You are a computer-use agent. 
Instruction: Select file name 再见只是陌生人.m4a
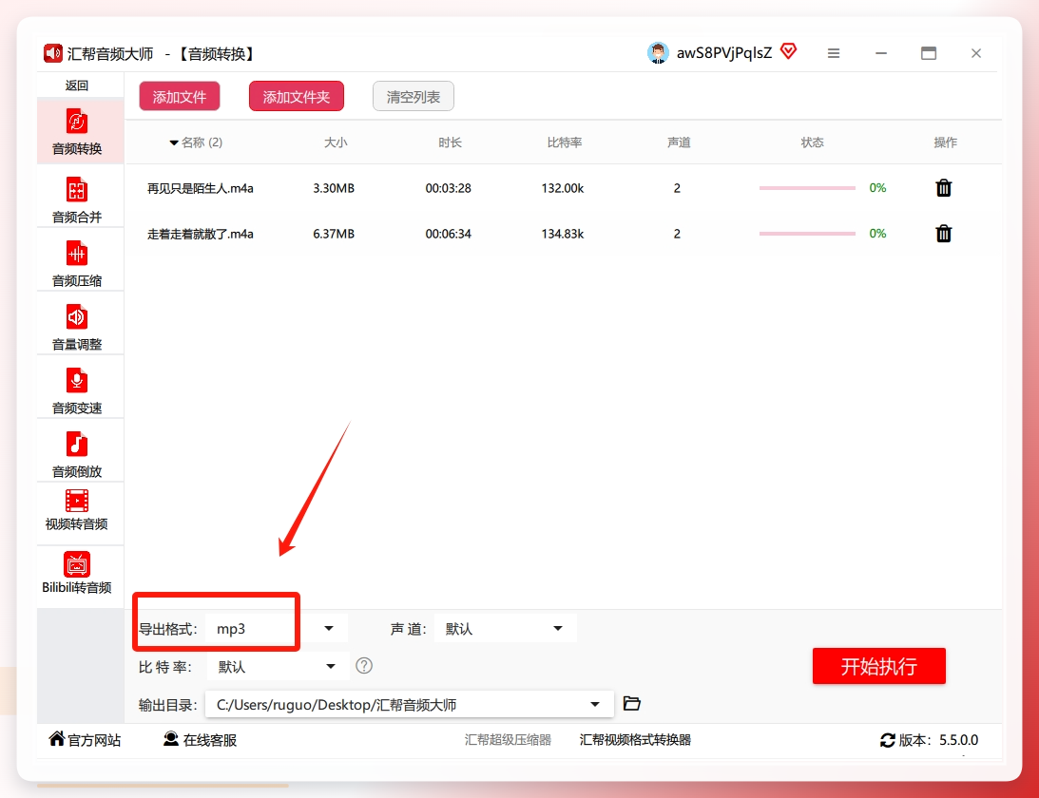201,188
